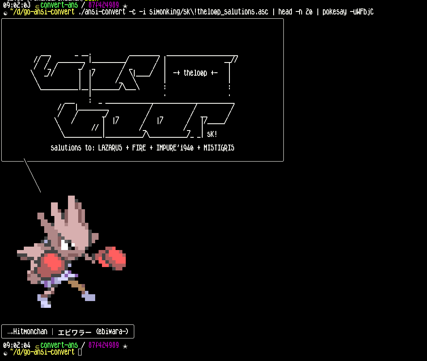The width and height of the screenshot is (427, 361).
Task: Click the 09:02:04 timestamp
Action: point(17,345)
